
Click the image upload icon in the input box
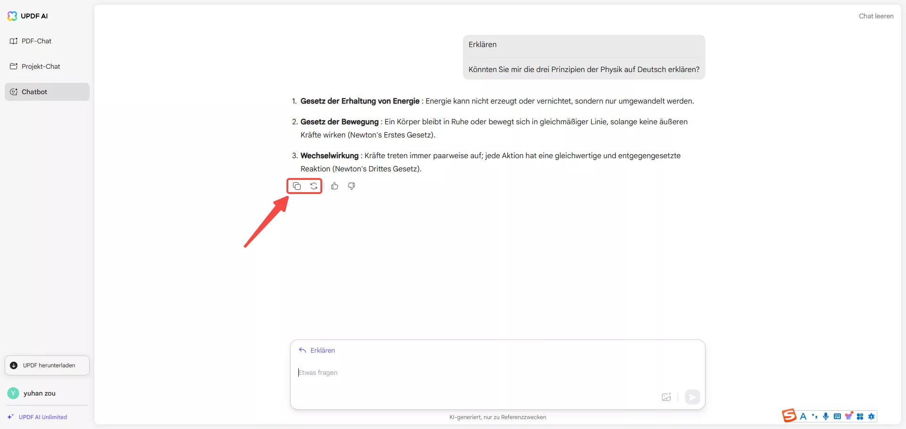coord(666,397)
